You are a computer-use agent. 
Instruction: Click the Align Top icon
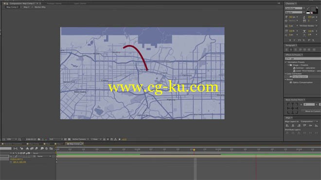tap(304, 126)
